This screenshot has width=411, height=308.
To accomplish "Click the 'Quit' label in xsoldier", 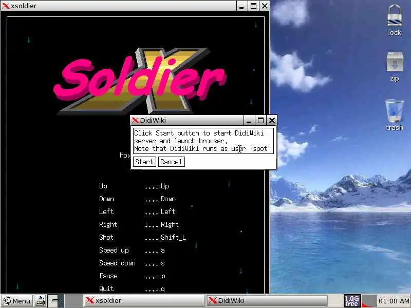I will click(x=106, y=289).
